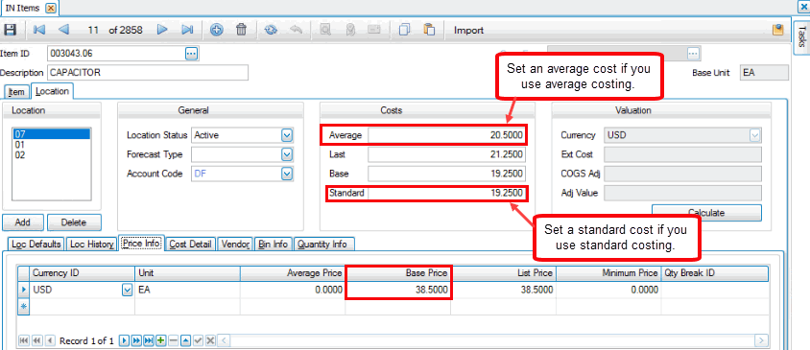Open the Bin Info tab
The height and width of the screenshot is (350, 810).
tap(273, 245)
